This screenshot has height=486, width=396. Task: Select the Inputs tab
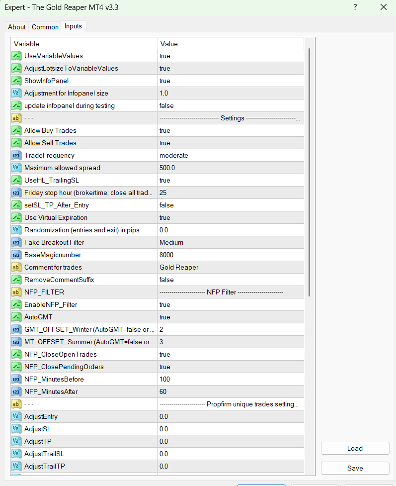(x=73, y=26)
